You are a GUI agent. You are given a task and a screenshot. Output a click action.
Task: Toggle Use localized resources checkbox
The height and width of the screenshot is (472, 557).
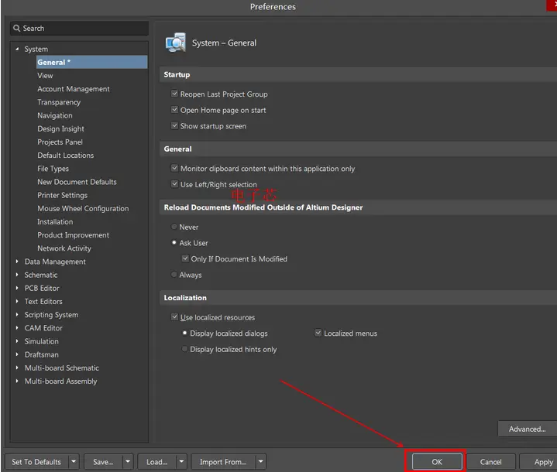pos(174,317)
